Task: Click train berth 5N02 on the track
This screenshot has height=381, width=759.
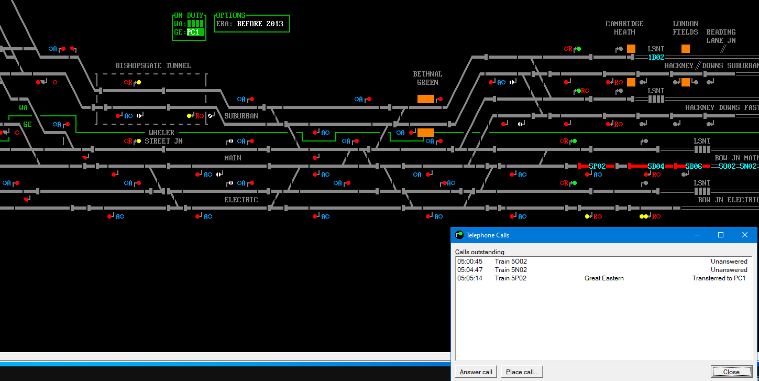Action: pyautogui.click(x=748, y=166)
